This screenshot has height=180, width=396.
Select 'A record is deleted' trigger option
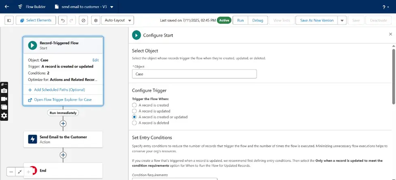(134, 123)
